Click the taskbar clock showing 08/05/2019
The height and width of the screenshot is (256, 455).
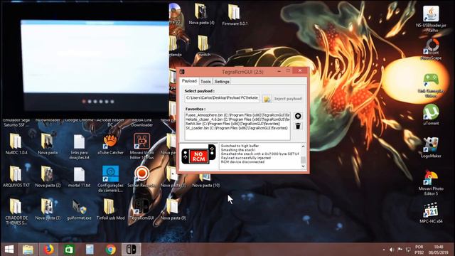(439, 250)
